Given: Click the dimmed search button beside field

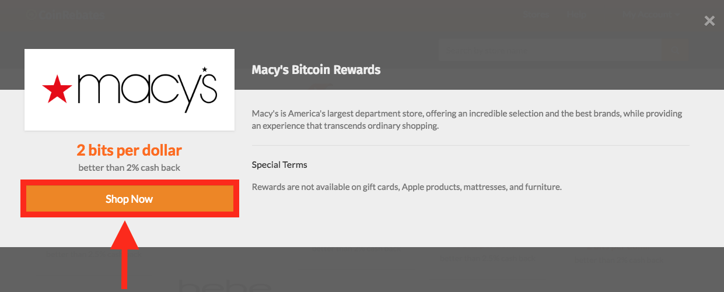Looking at the screenshot, I should [677, 50].
